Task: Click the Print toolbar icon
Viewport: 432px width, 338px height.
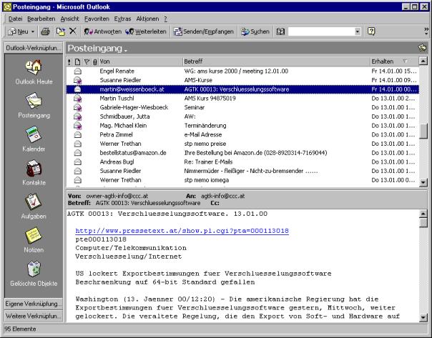Action: click(x=45, y=31)
